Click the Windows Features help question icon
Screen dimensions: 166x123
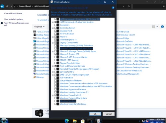pyautogui.click(x=113, y=8)
